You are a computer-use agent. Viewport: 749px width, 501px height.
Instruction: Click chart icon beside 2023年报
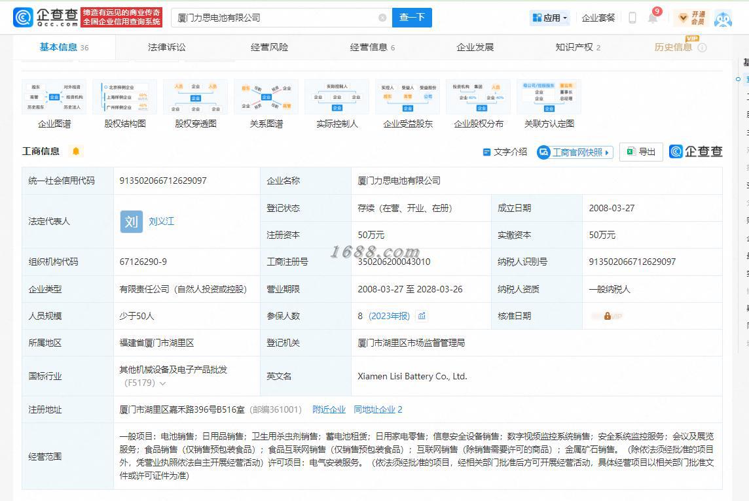click(422, 316)
